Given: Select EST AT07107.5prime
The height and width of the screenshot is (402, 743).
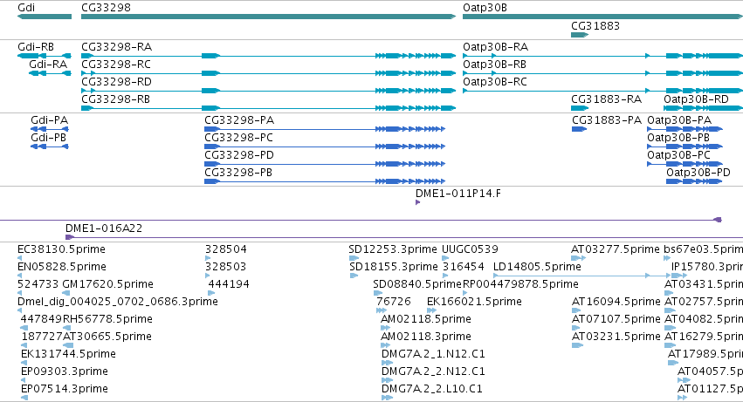Looking at the screenshot, I should 616,320.
